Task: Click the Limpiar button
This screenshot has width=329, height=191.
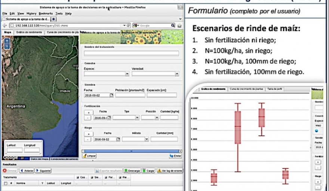Action: [x=89, y=156]
